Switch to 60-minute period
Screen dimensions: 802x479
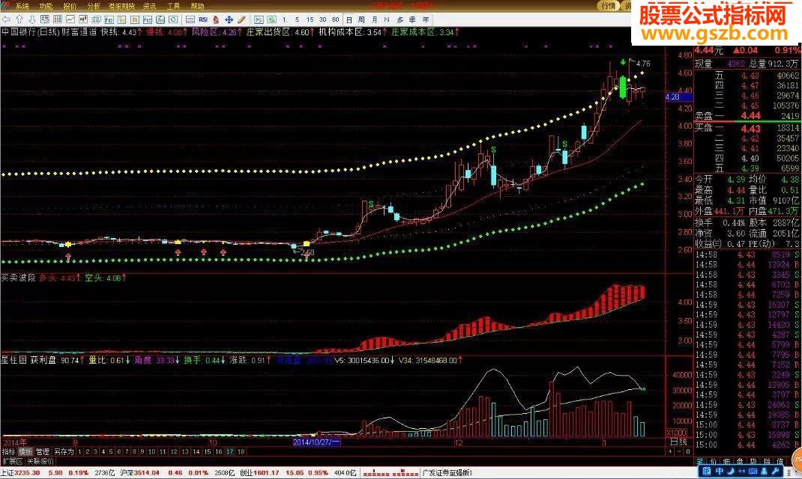pyautogui.click(x=335, y=19)
